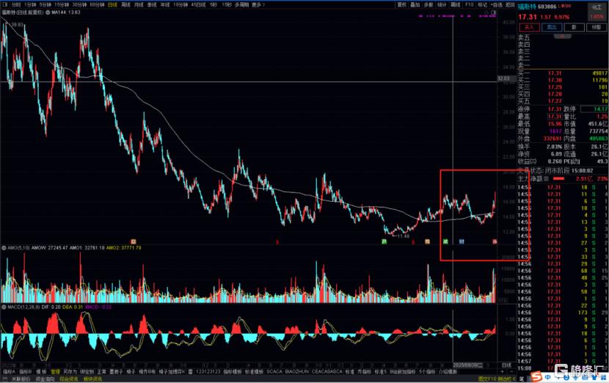609x383 pixels.
Task: Select the 5个指标 template
Action: (427, 372)
